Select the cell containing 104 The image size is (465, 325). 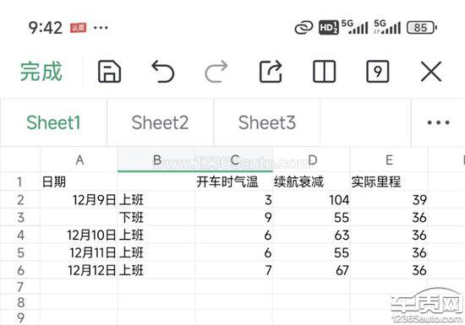(311, 200)
